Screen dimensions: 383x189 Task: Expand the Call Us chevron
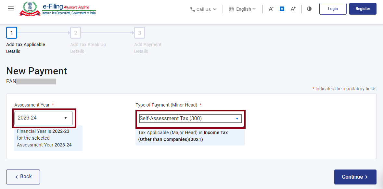[215, 9]
